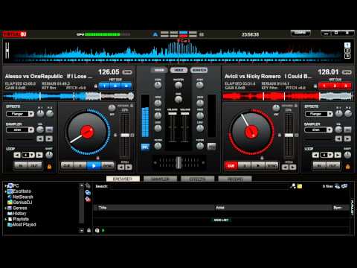The image size is (357, 268).
Task: Open the CONFIG settings button
Action: [300, 33]
